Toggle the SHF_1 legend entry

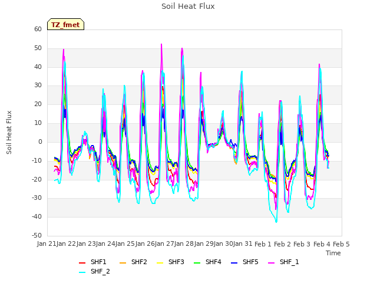pyautogui.click(x=283, y=262)
